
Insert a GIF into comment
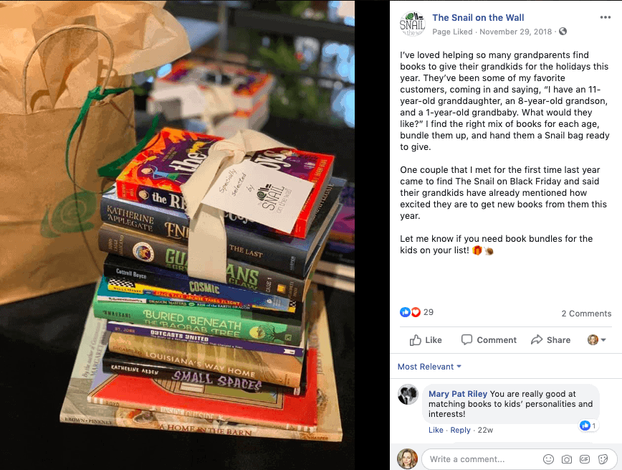click(x=585, y=459)
